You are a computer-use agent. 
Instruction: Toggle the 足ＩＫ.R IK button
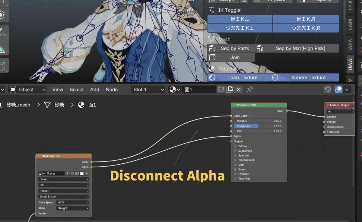click(x=306, y=19)
